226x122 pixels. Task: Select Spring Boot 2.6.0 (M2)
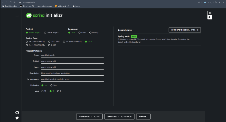pos(54,42)
